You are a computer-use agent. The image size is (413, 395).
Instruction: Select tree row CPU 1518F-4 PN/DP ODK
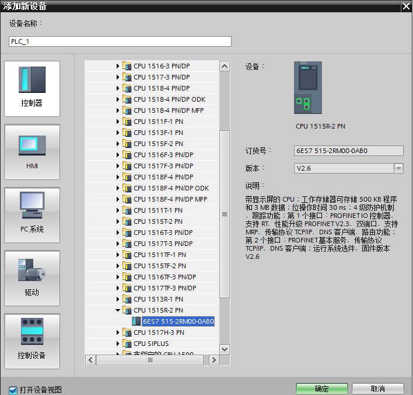(152, 188)
